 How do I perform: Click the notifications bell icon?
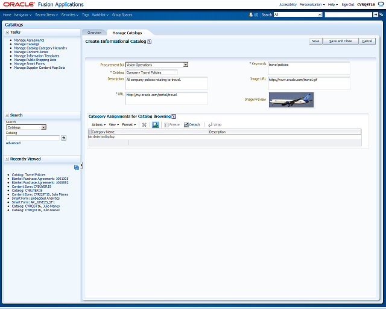click(x=251, y=14)
